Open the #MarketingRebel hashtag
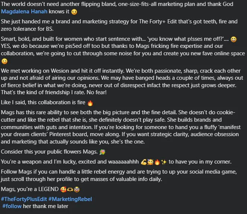Viewport: 247px width, 214px height. (70, 199)
